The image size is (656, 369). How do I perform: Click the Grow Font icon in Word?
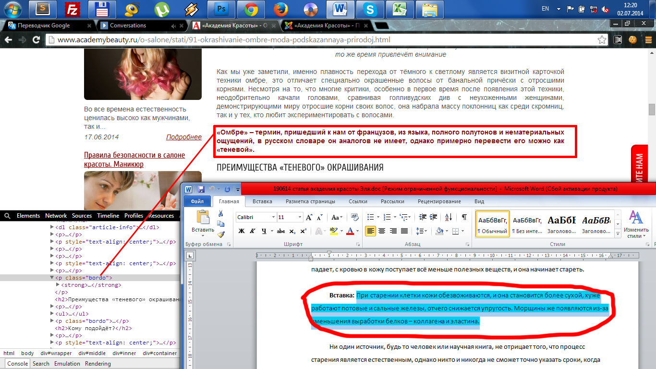click(309, 217)
